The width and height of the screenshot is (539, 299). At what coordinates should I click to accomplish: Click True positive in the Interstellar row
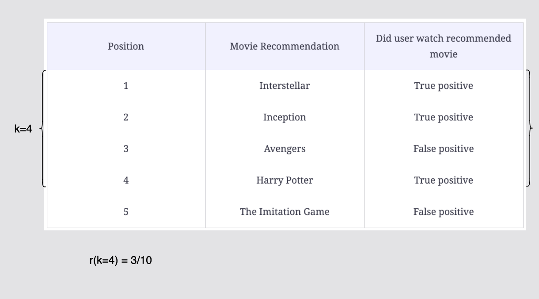click(443, 86)
